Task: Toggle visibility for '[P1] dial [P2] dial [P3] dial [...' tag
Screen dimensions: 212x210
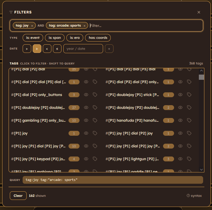Action: 86,82
